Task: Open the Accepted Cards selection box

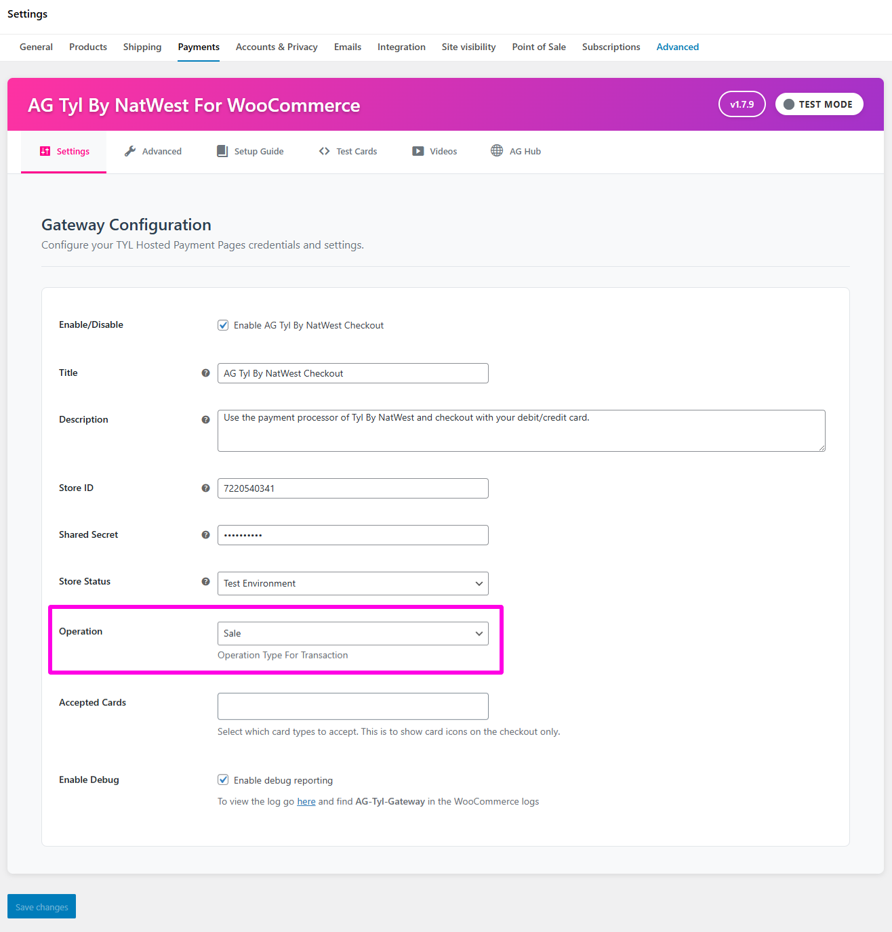Action: (x=352, y=706)
